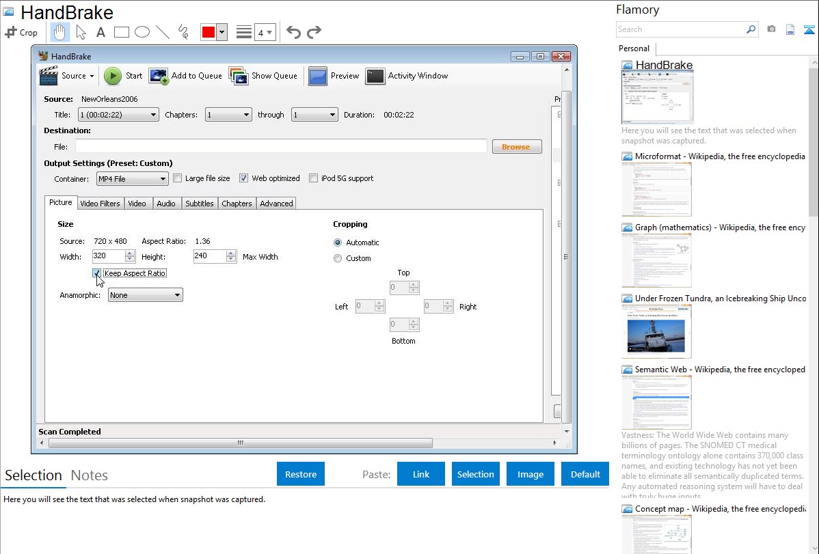Viewport: 819px width, 554px height.
Task: Click the undo arrow icon
Action: coord(293,32)
